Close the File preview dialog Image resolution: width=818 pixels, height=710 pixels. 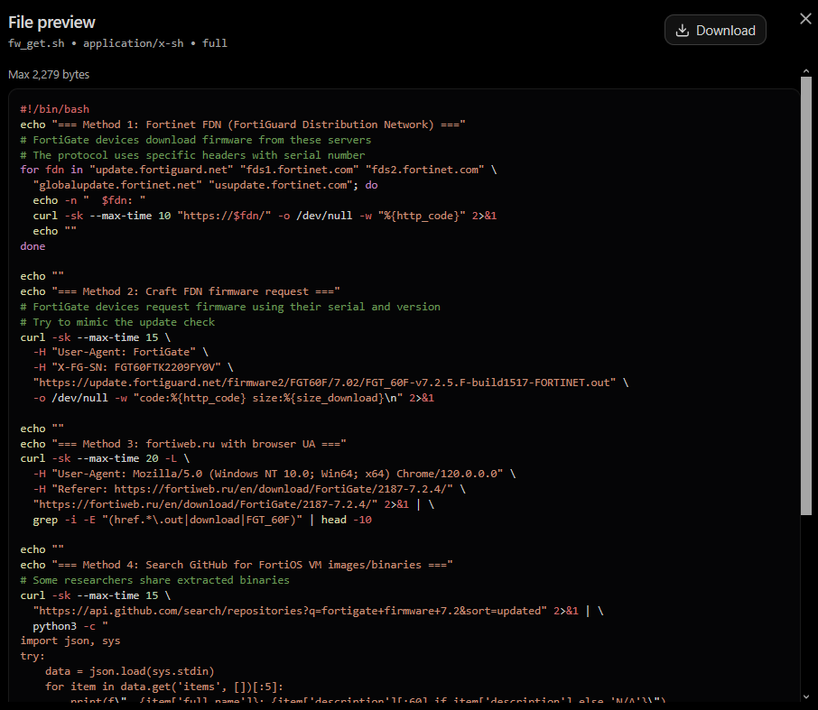coord(805,19)
